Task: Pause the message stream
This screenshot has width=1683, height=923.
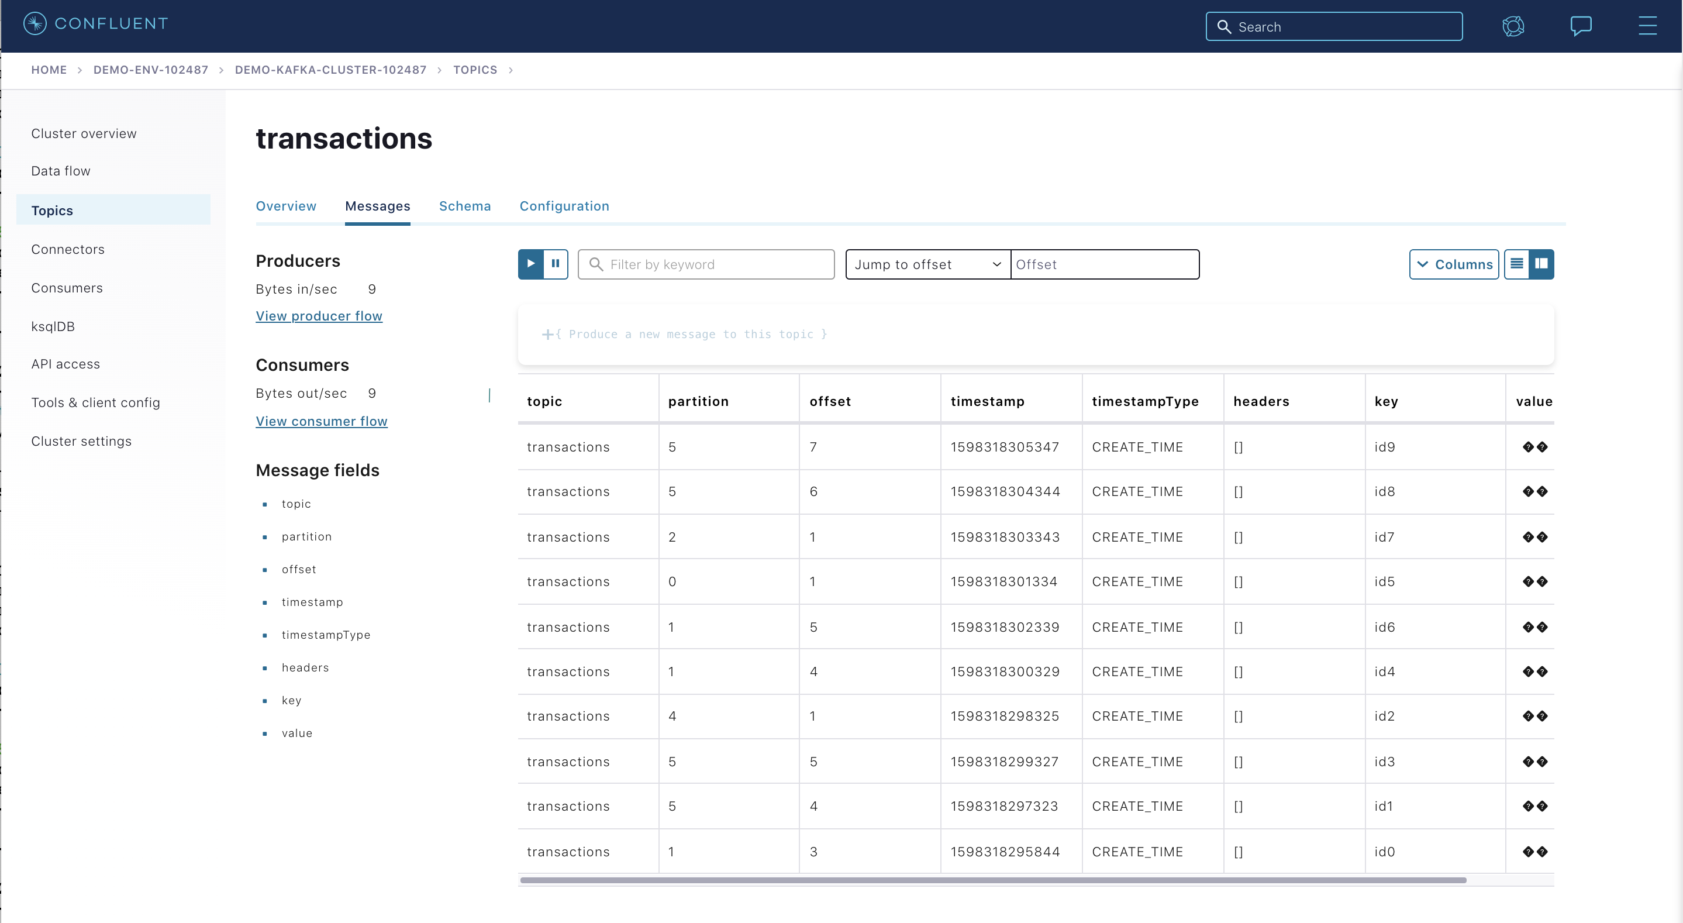Action: 556,264
